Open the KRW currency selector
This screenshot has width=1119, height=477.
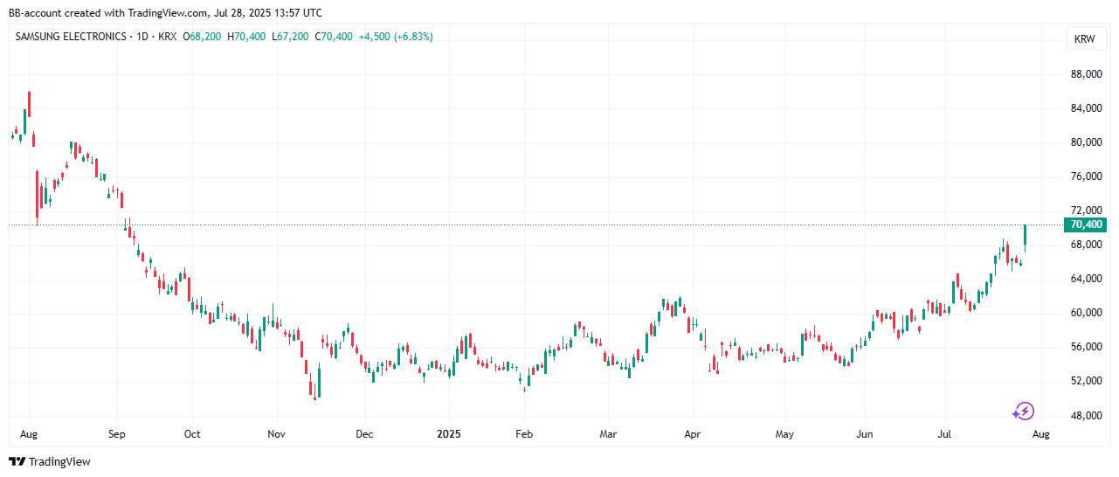(x=1084, y=39)
